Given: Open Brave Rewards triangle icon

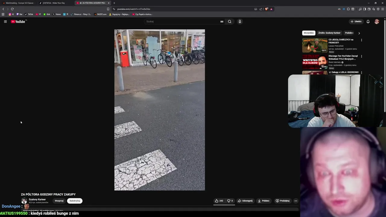Looking at the screenshot, I should point(271,9).
